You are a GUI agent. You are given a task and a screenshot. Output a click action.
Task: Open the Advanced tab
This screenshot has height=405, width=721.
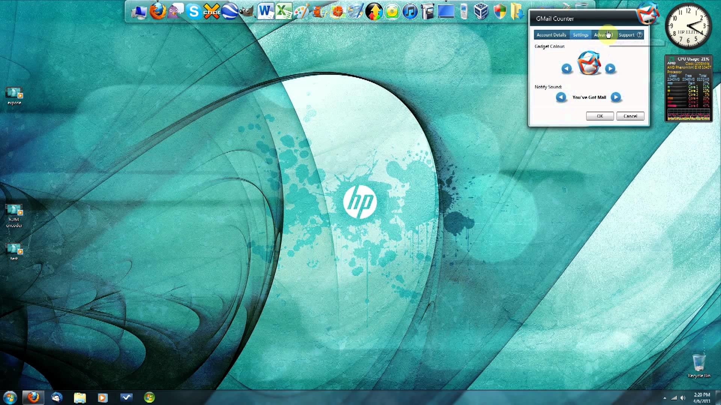[604, 34]
